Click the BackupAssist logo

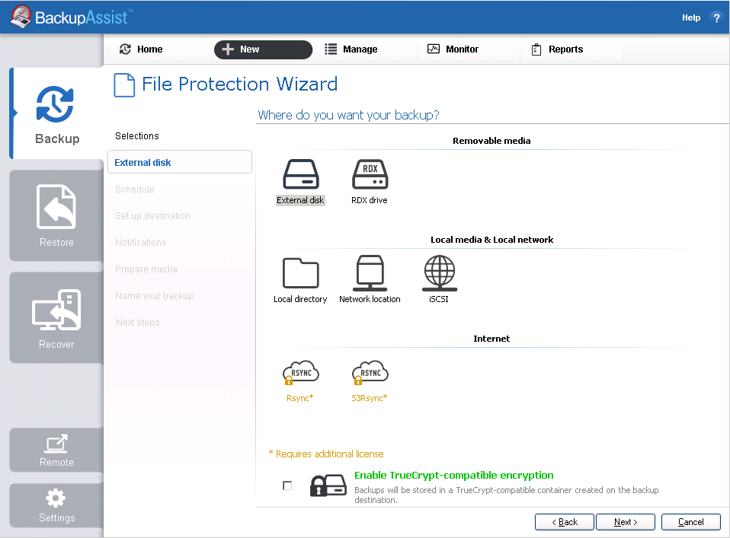pyautogui.click(x=72, y=18)
